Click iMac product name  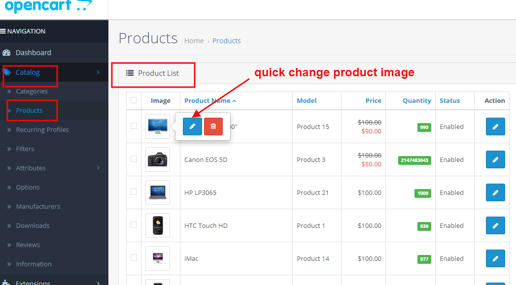pos(191,259)
